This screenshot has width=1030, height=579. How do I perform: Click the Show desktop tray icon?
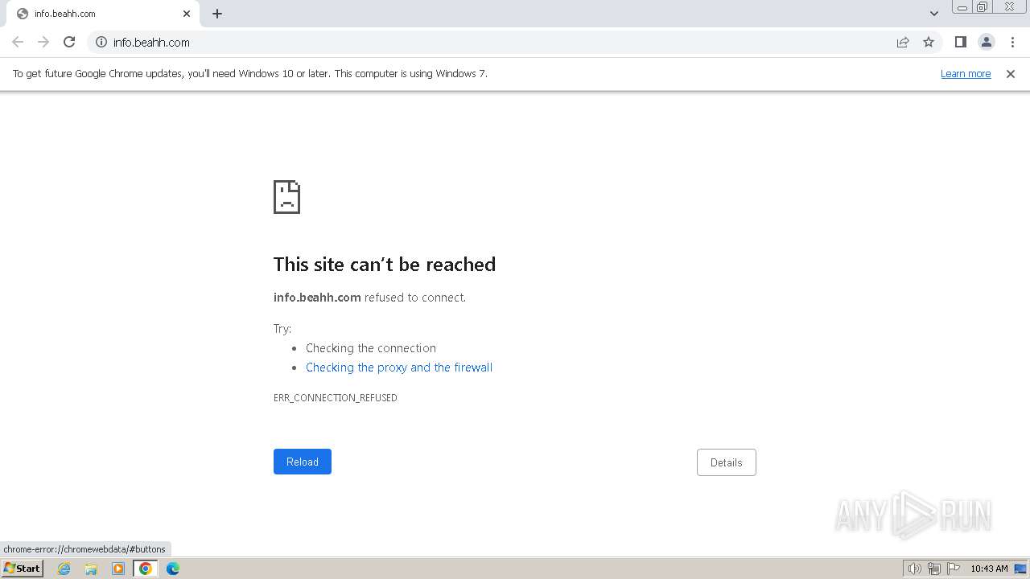point(1020,569)
